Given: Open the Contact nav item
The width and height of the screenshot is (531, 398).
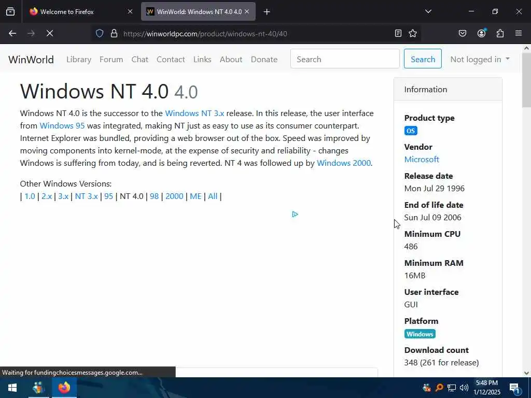Looking at the screenshot, I should (171, 60).
